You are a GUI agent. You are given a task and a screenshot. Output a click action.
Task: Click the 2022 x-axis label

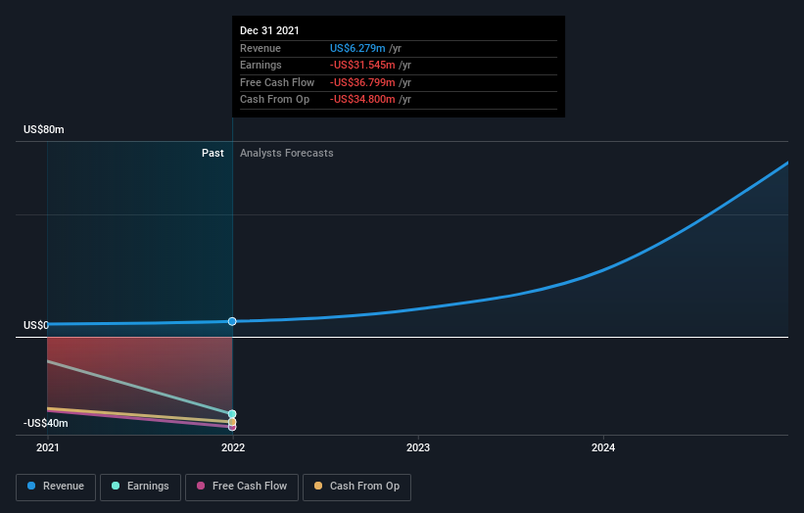pos(233,448)
